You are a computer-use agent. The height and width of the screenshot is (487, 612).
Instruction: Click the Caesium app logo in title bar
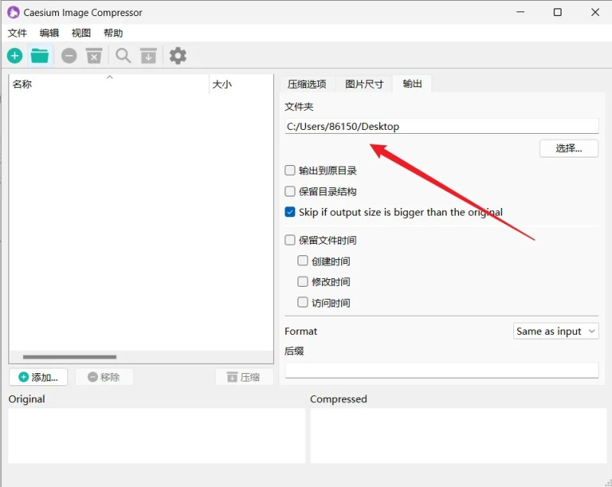pyautogui.click(x=13, y=12)
